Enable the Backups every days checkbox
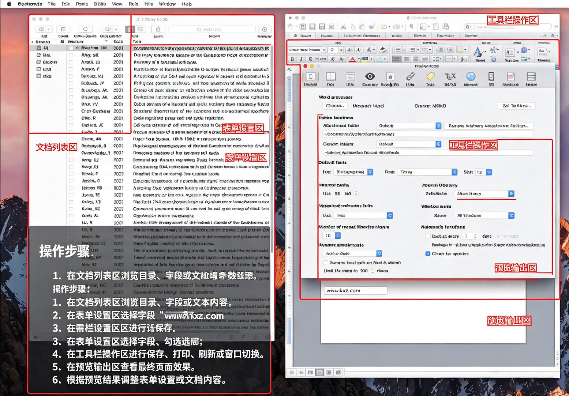The image size is (569, 396). pos(427,236)
